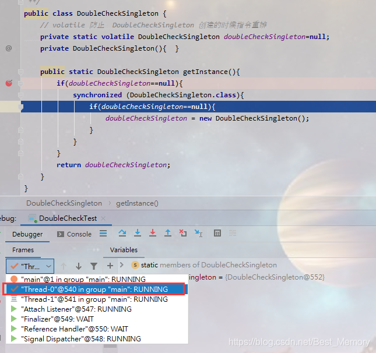The width and height of the screenshot is (376, 353).
Task: Click the @ gutter icon beside private constructor
Action: tap(9, 48)
